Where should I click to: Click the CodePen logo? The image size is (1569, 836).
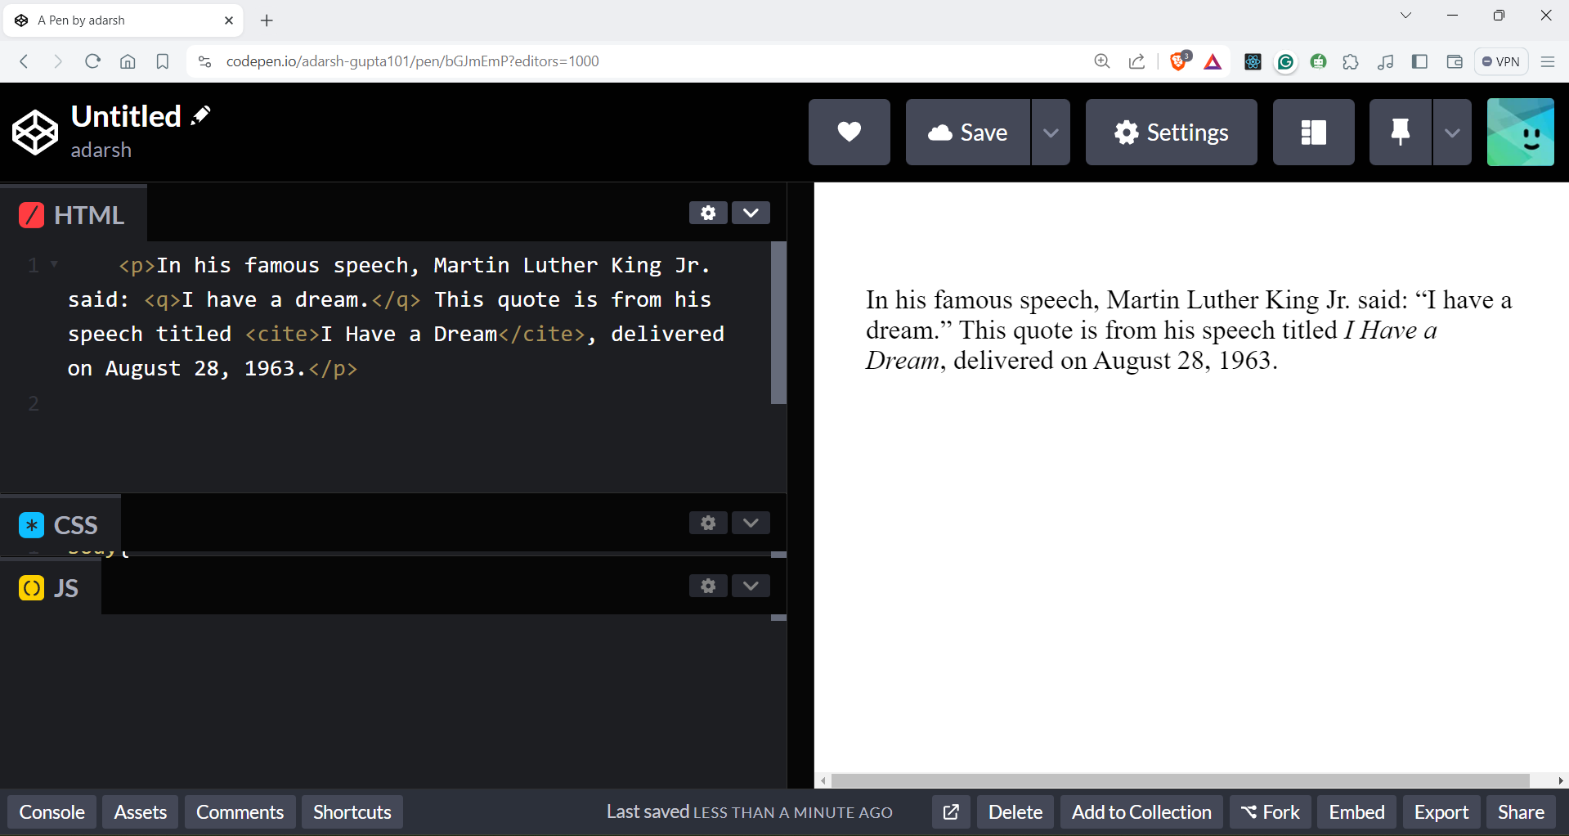tap(35, 133)
